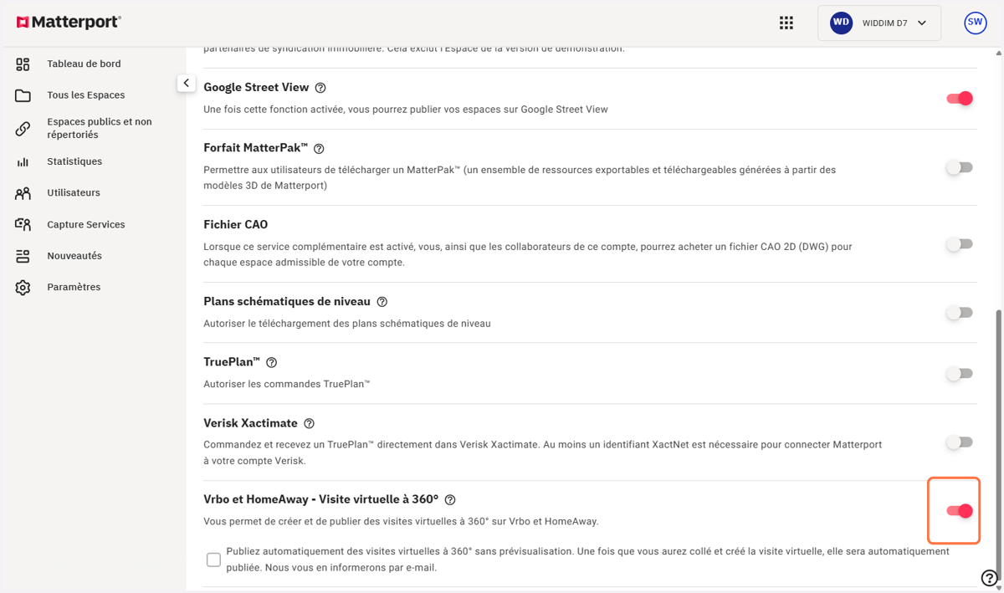Open help icon next to Verisk Xactimate

(310, 424)
